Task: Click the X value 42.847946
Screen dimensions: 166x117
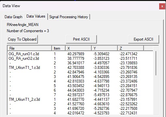Action: (x=76, y=72)
